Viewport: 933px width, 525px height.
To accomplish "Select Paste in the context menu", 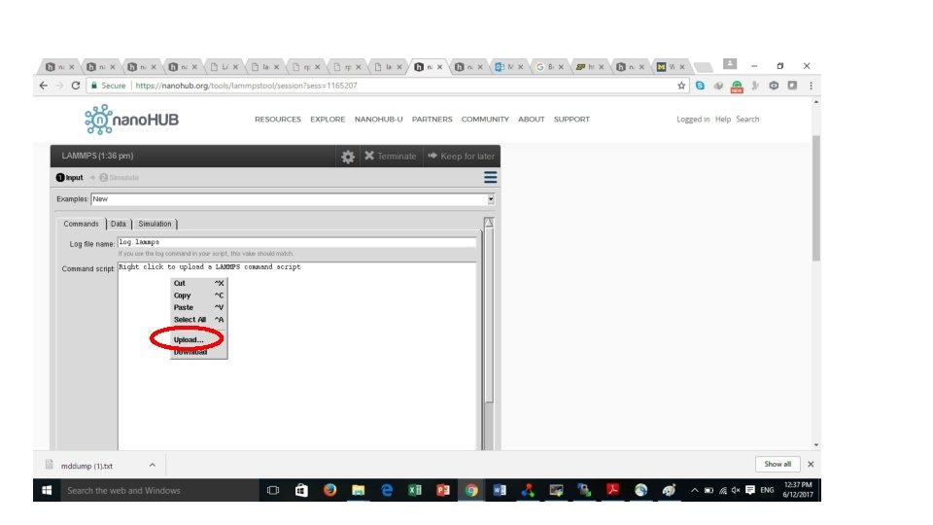I will 198,307.
